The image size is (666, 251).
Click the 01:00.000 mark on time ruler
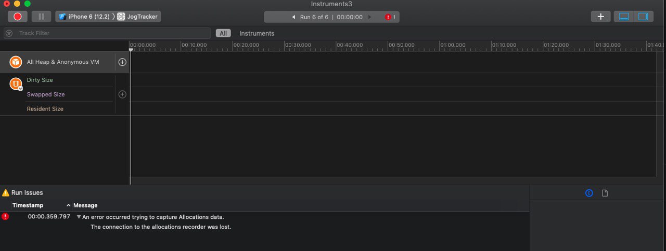(453, 45)
